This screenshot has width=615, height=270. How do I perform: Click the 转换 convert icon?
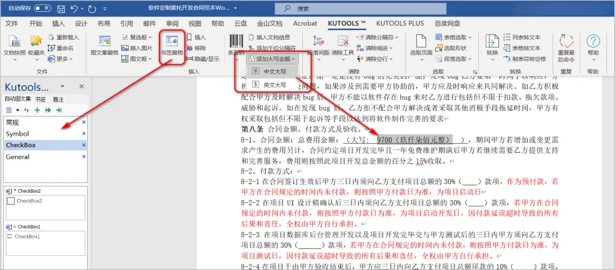492,42
